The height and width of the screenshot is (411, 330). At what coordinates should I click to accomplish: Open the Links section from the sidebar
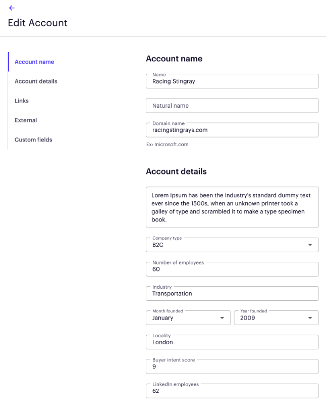21,101
